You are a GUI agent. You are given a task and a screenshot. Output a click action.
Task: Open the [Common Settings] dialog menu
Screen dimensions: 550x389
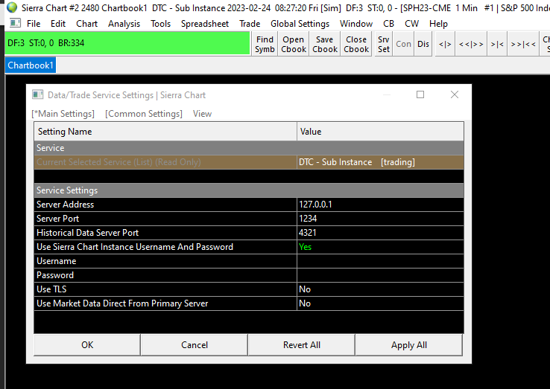(x=144, y=114)
